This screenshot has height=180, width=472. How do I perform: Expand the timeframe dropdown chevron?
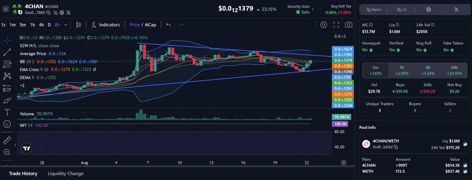tap(66, 25)
